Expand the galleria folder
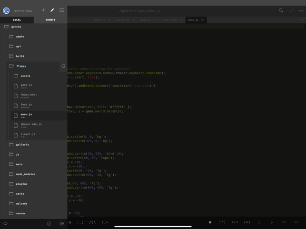Image resolution: width=306 pixels, height=229 pixels. [x=22, y=144]
